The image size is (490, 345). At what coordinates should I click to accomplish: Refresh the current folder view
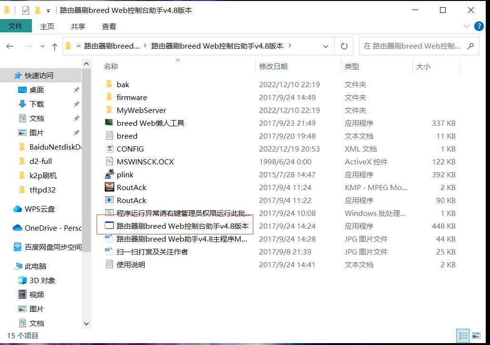tap(343, 46)
